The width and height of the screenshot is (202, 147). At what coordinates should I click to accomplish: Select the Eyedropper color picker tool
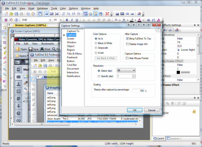click(5, 62)
